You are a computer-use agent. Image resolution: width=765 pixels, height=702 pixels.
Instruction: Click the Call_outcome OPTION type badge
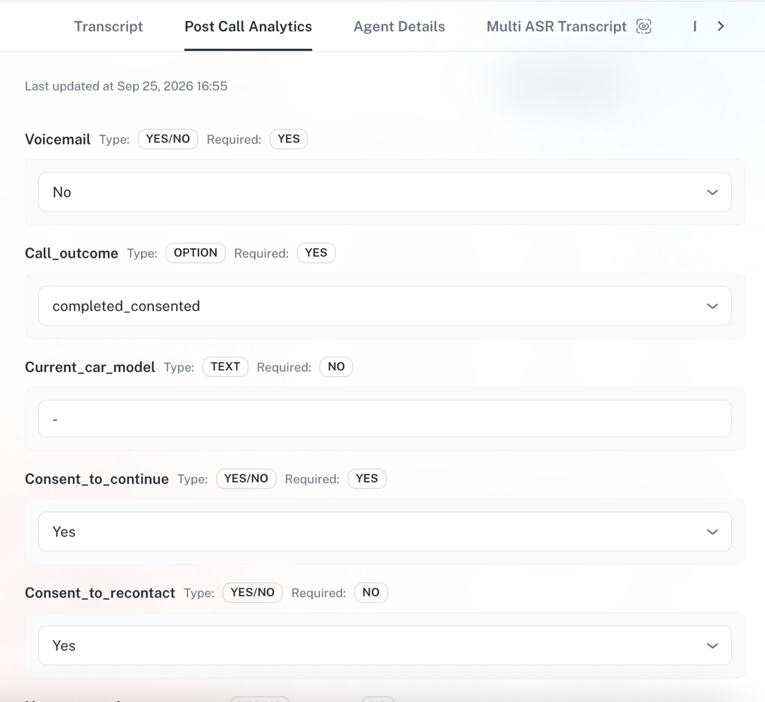tap(195, 253)
